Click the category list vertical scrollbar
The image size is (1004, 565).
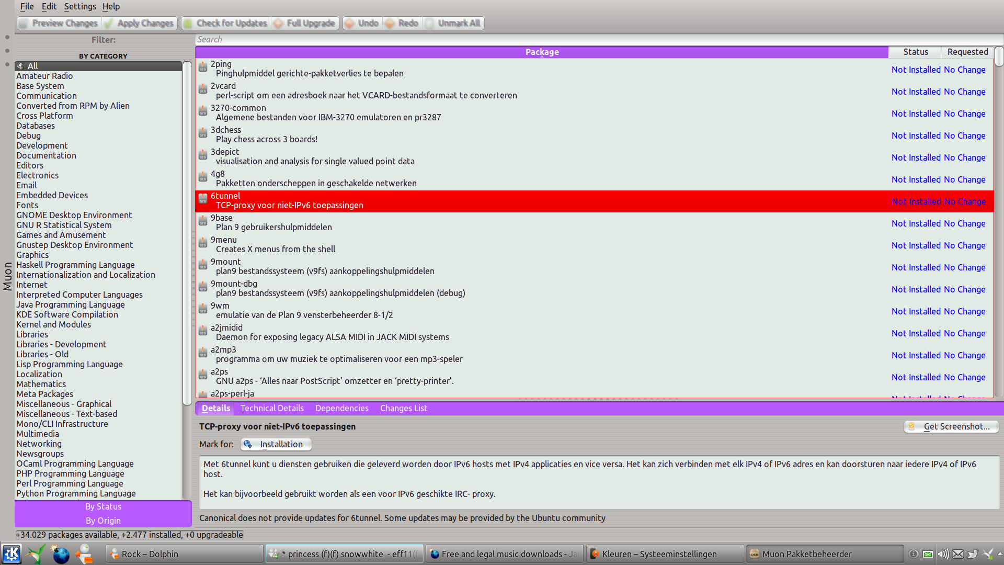click(x=187, y=280)
